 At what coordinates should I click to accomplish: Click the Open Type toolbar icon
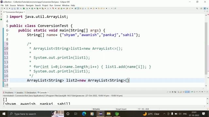[67, 8]
